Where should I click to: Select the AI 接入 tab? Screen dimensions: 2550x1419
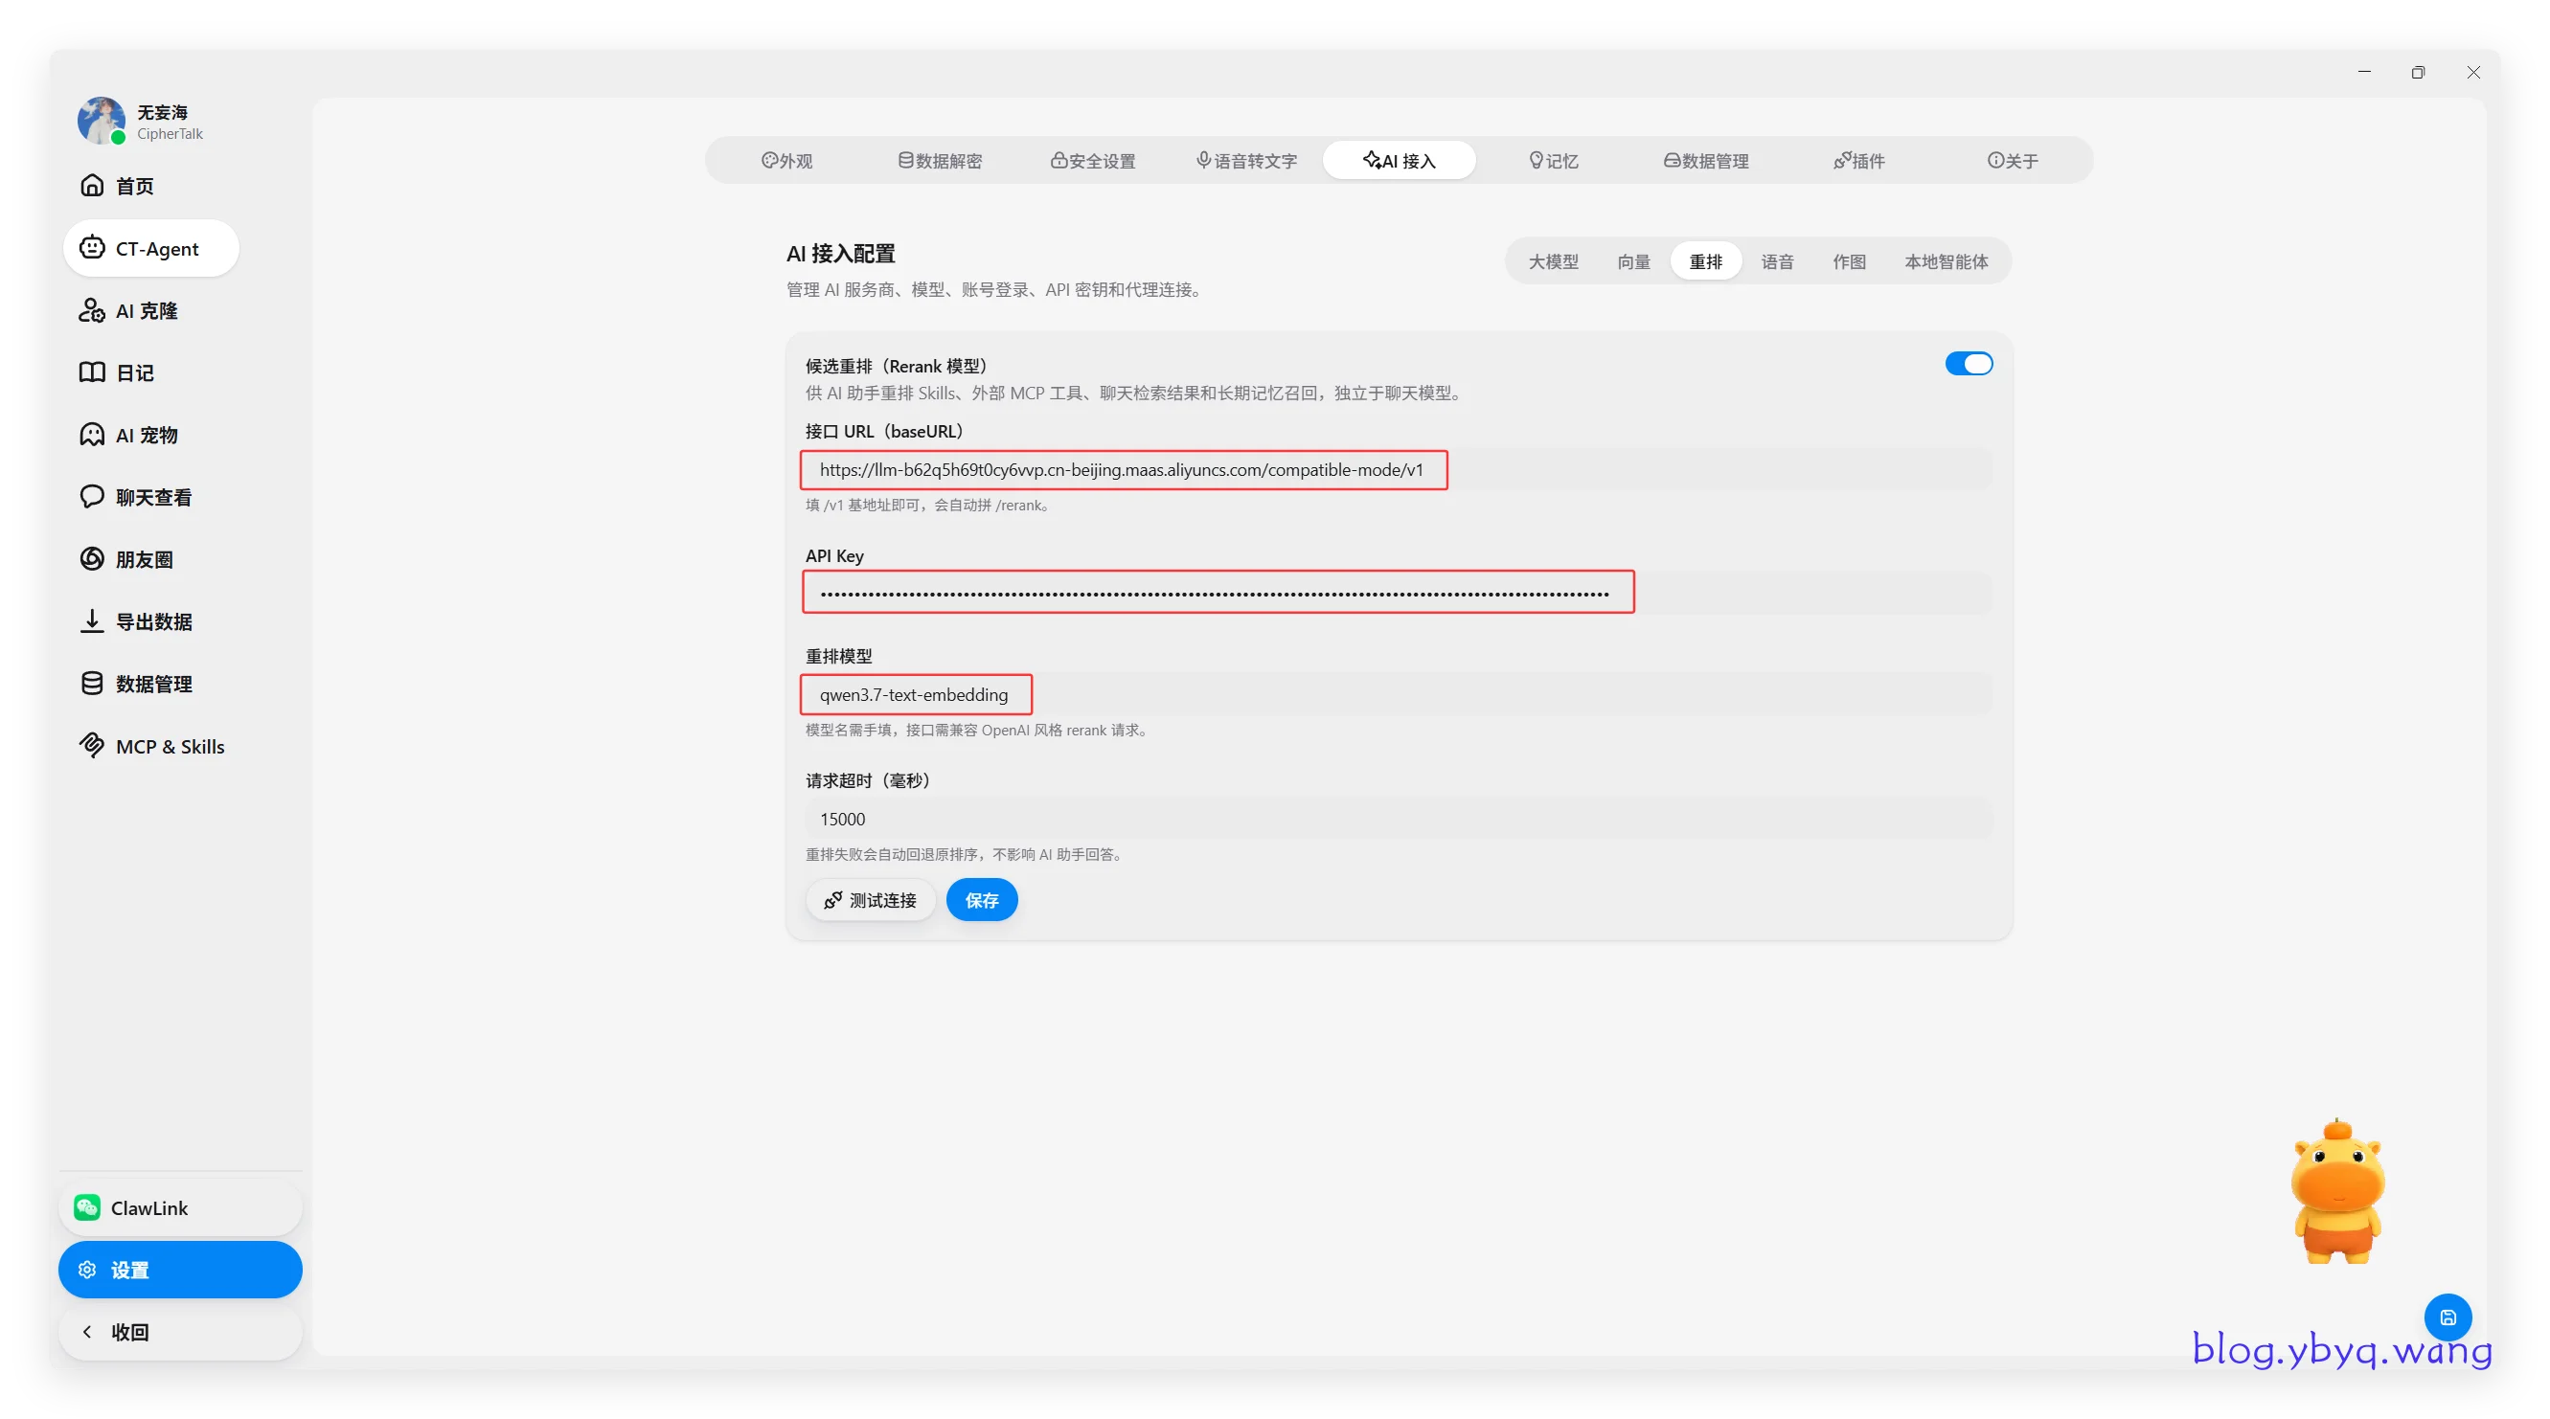click(1399, 160)
